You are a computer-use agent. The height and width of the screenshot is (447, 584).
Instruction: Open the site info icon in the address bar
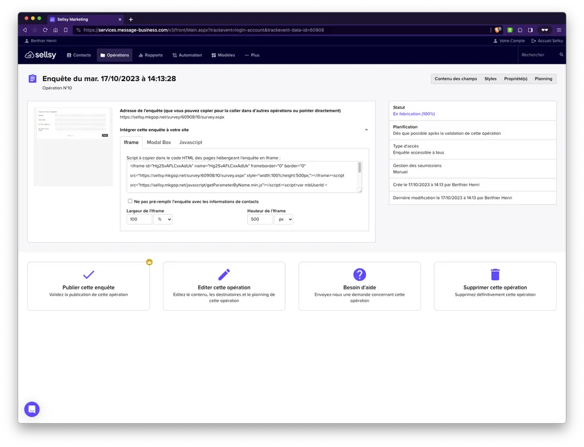coord(79,30)
